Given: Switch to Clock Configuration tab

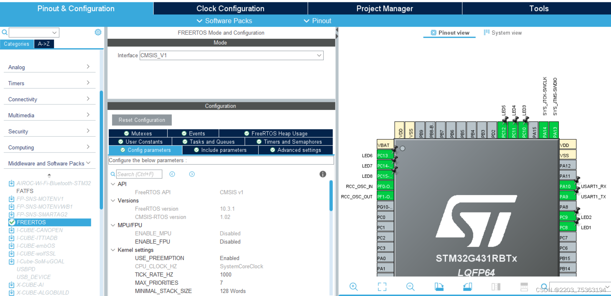Looking at the screenshot, I should click(231, 9).
